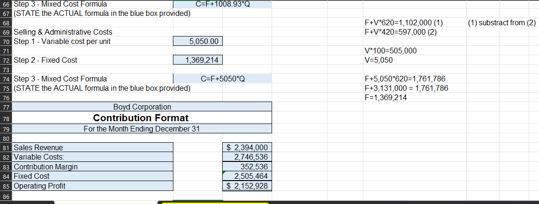Select the C=F+5050*Q formula cell
The height and width of the screenshot is (204, 539).
[222, 79]
